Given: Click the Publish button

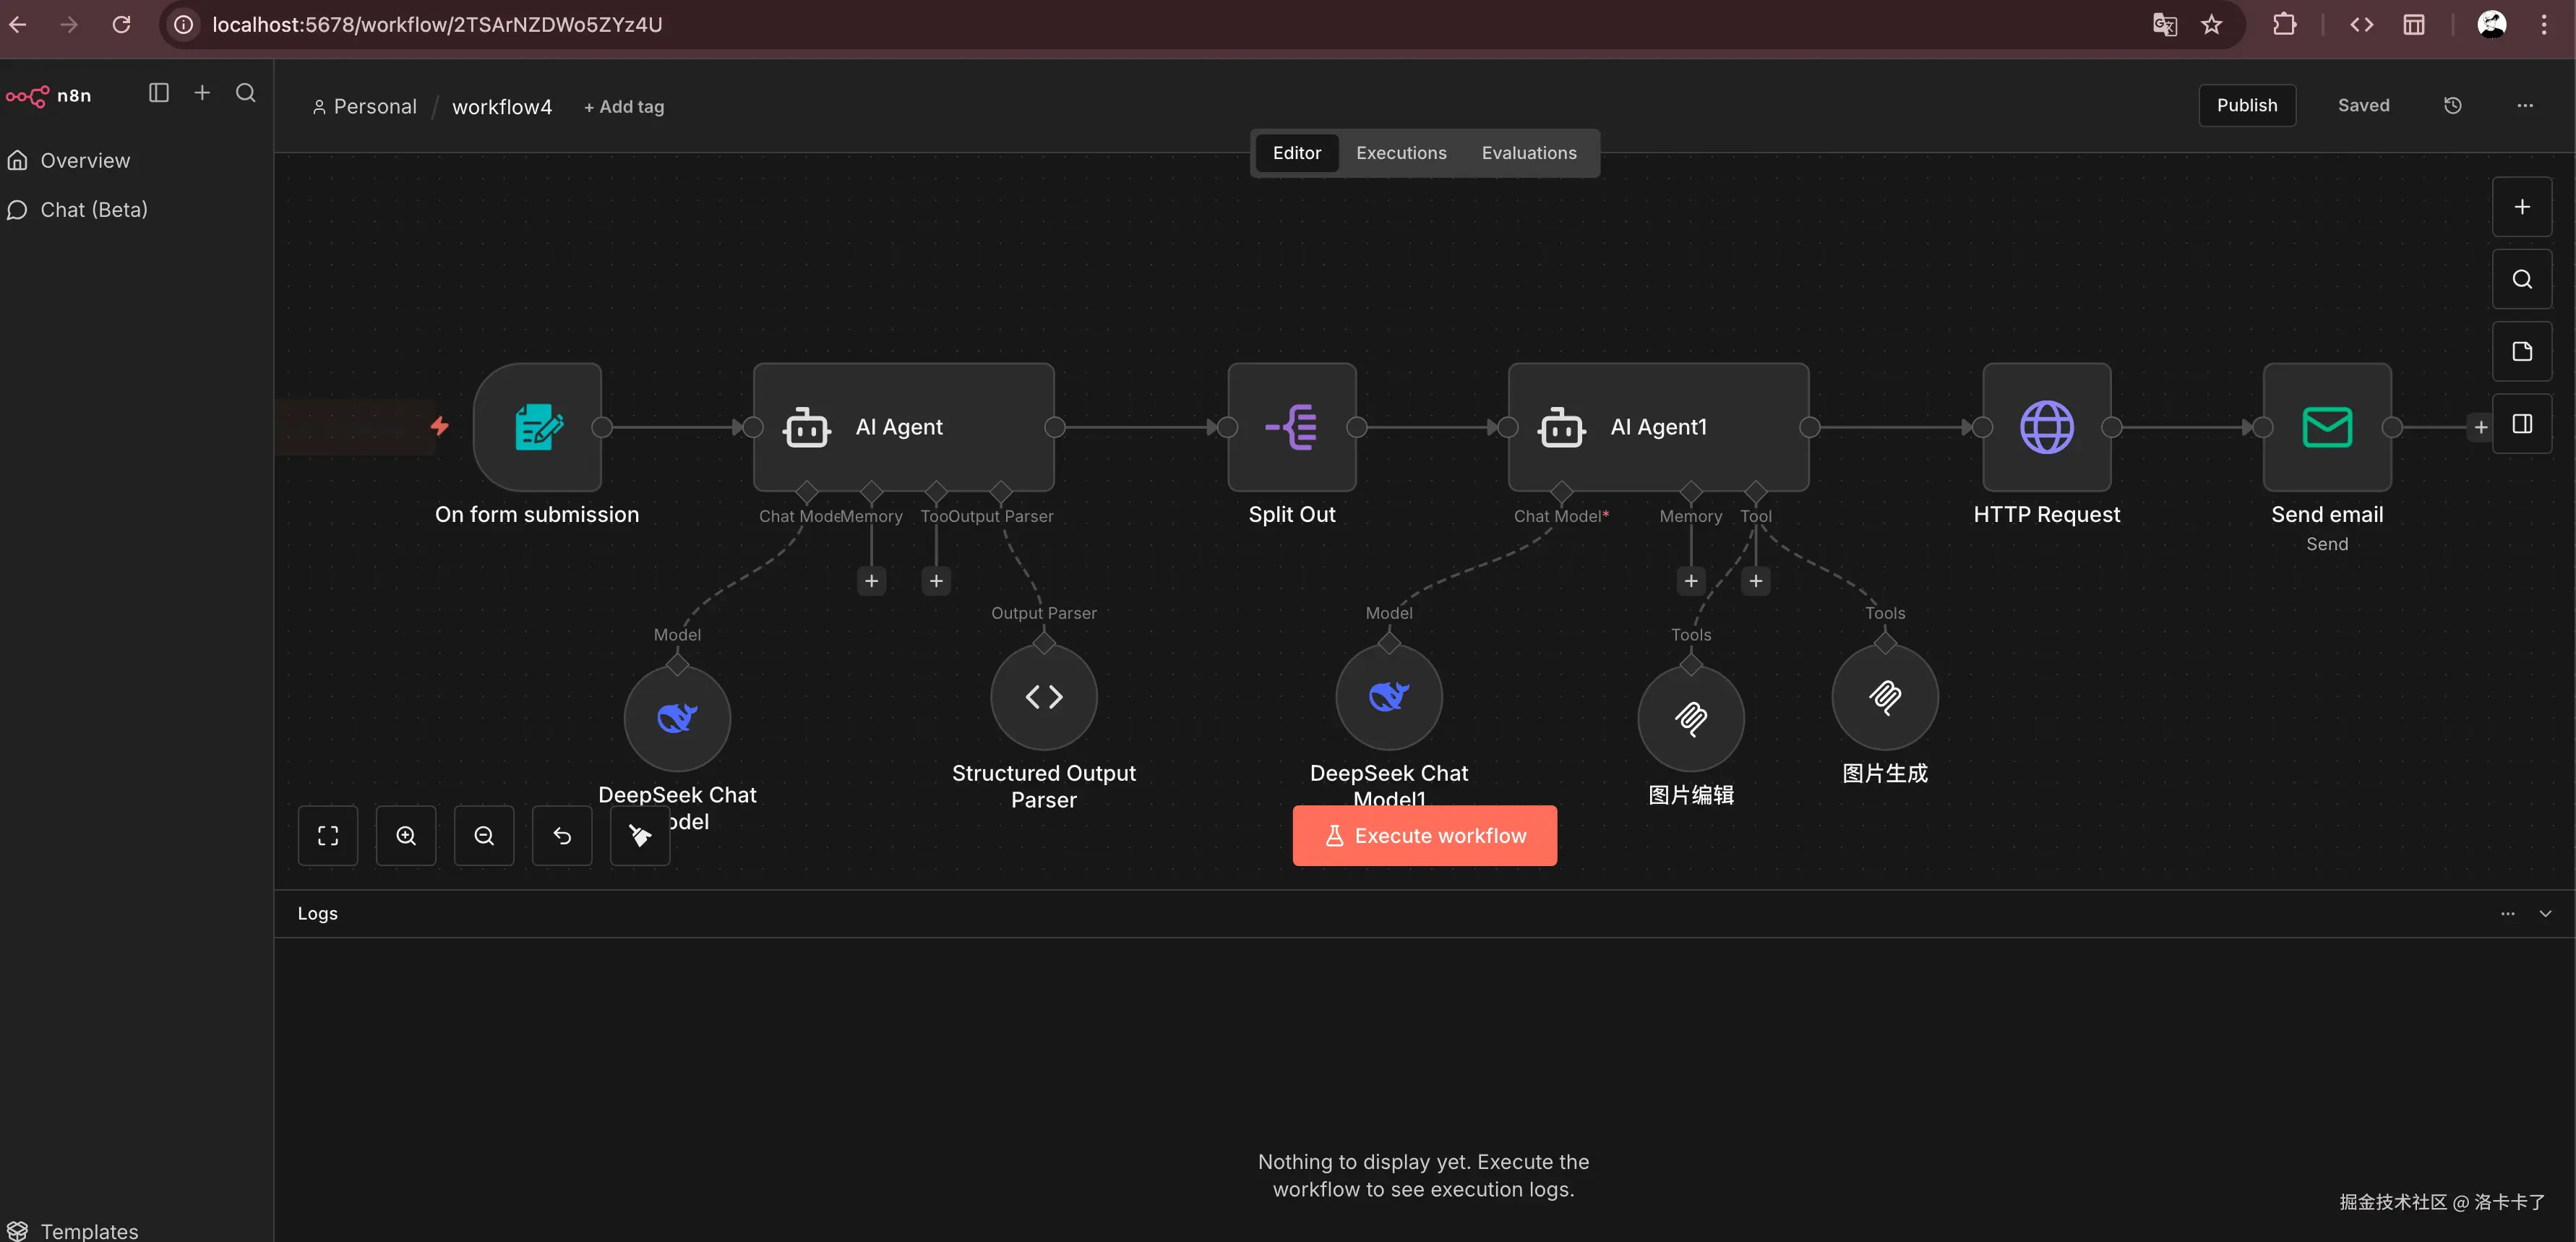Looking at the screenshot, I should 2246,106.
